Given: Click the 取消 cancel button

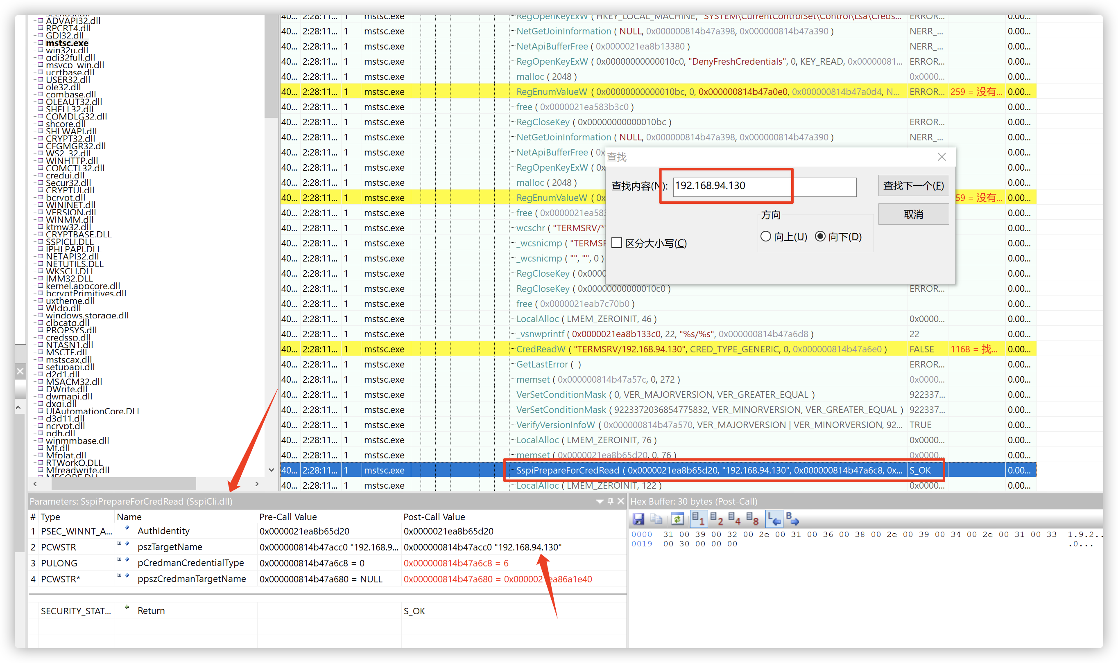Looking at the screenshot, I should click(913, 214).
